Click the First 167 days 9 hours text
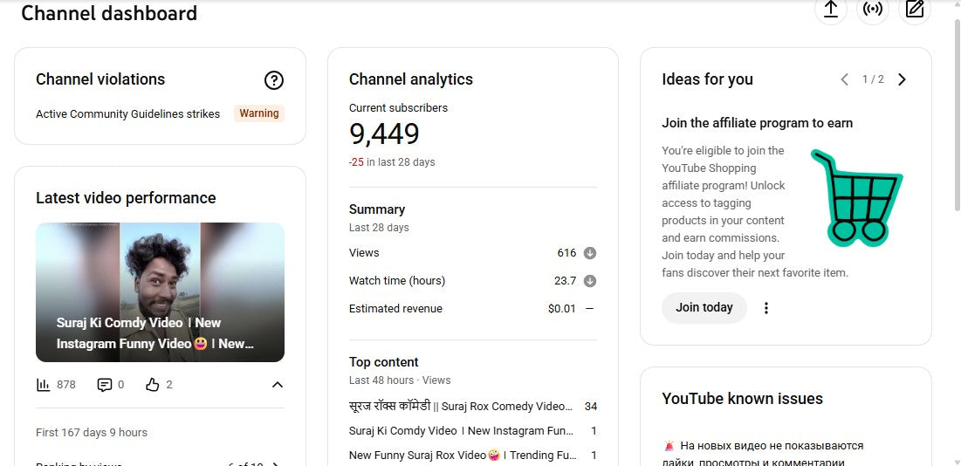Screen dimensions: 961x466 [92, 432]
